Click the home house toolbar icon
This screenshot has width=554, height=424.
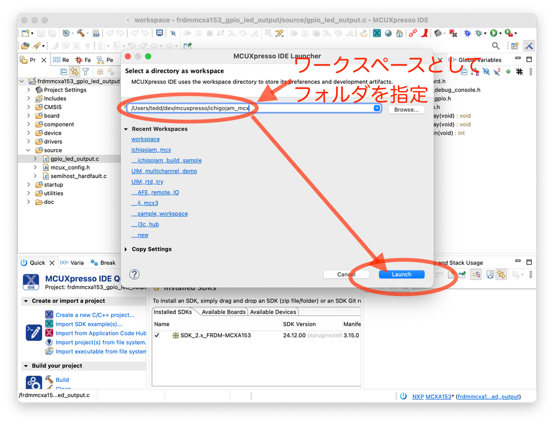[x=400, y=33]
